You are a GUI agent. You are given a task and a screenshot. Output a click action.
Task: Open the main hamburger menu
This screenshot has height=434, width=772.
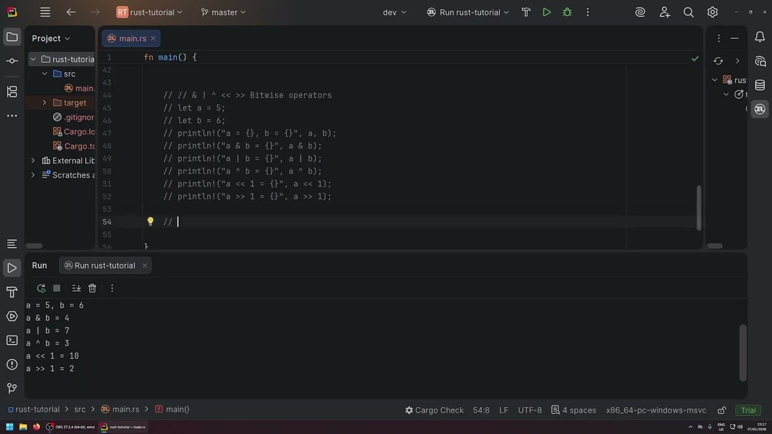[45, 12]
